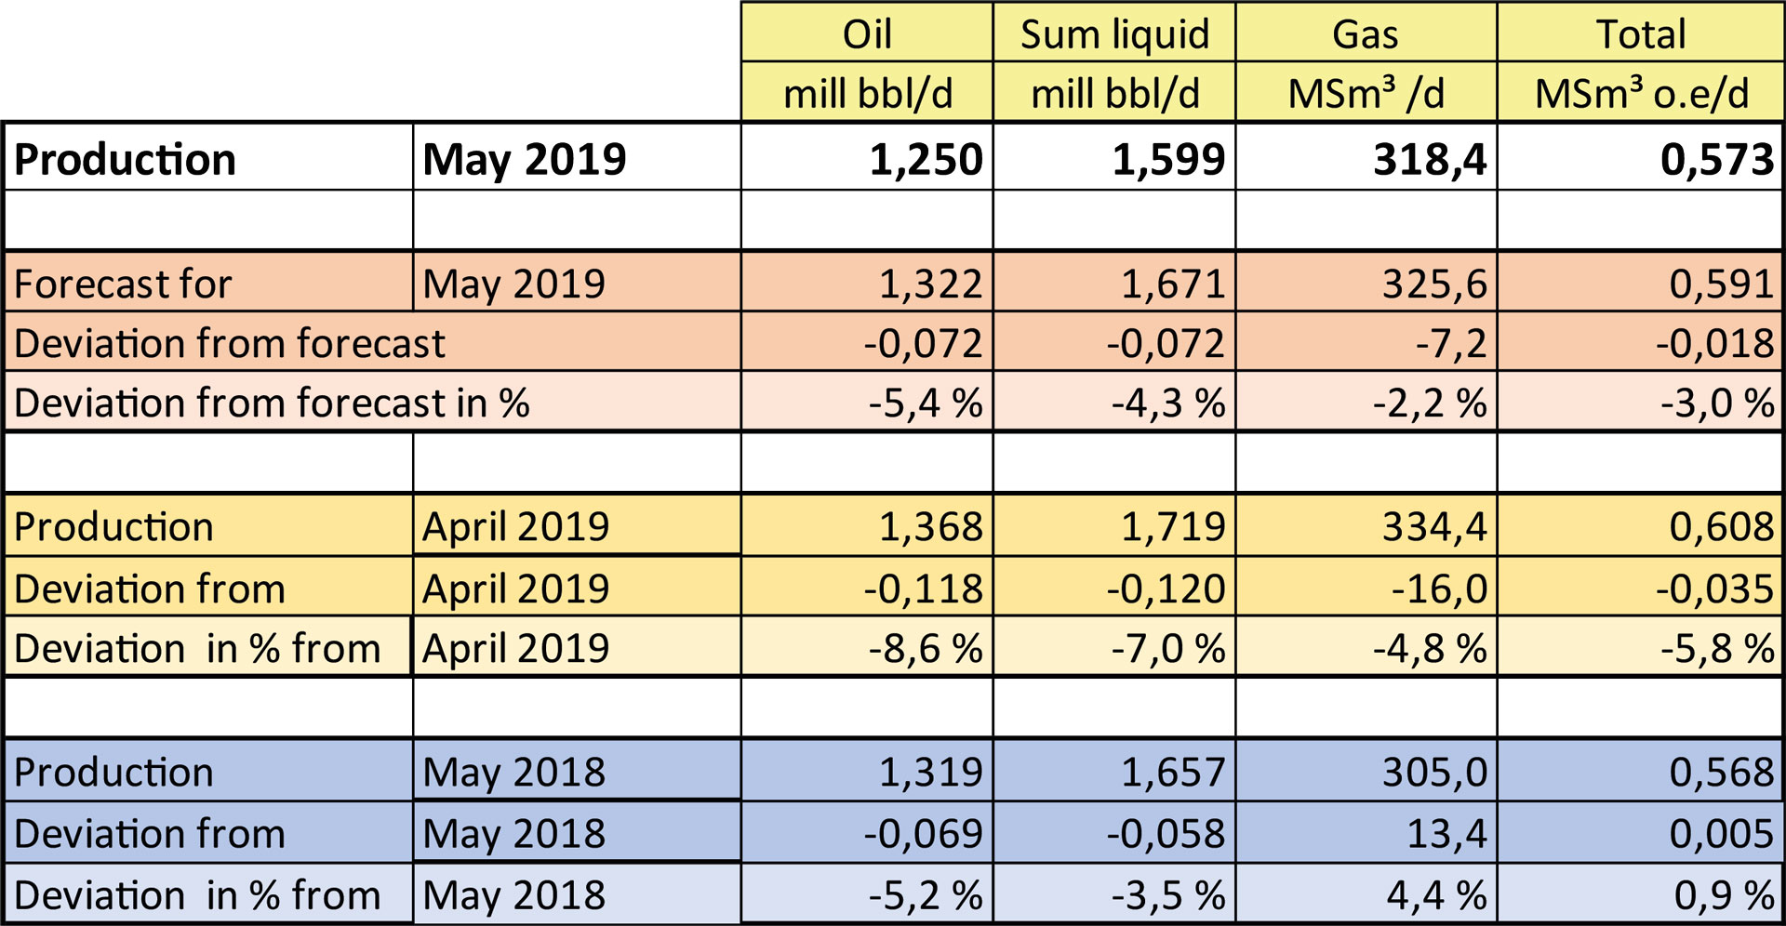Click May 2018 production date cell
This screenshot has width=1786, height=926.
click(513, 772)
